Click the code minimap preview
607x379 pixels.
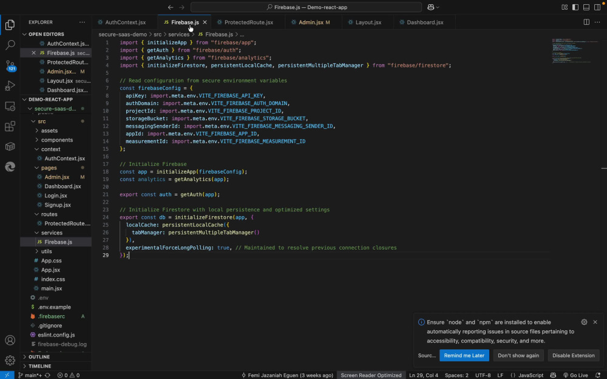click(575, 51)
